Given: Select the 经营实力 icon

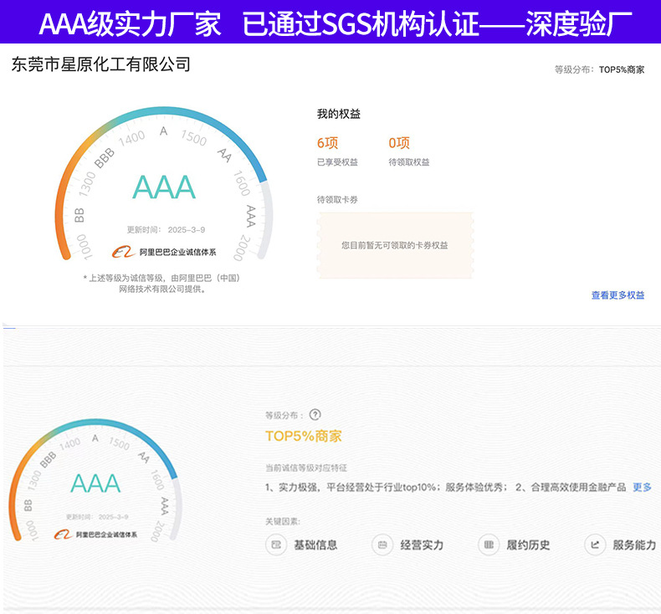Looking at the screenshot, I should click(382, 545).
